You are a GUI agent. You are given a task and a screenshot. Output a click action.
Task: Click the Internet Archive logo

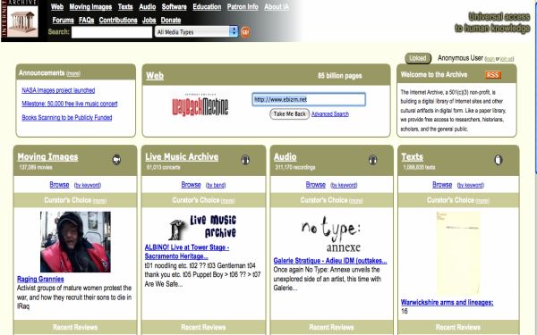pos(20,20)
